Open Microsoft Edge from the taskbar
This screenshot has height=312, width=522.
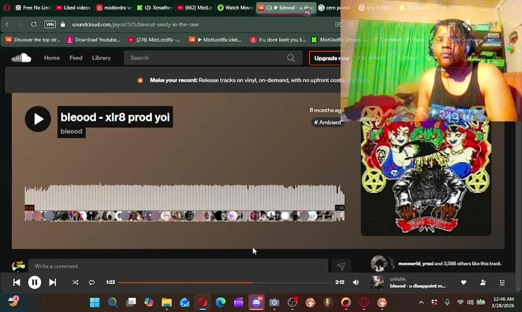[x=221, y=302]
